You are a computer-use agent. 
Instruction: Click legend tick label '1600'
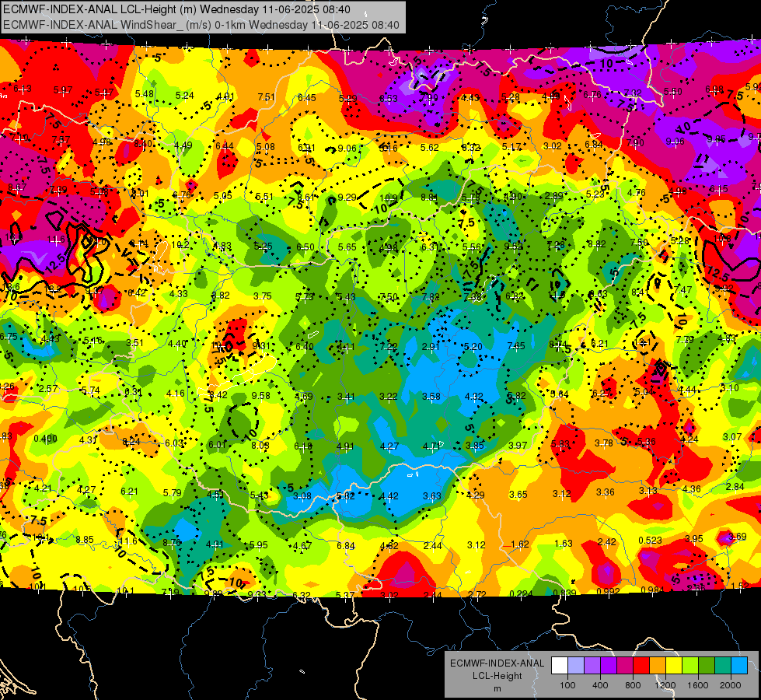tap(698, 685)
